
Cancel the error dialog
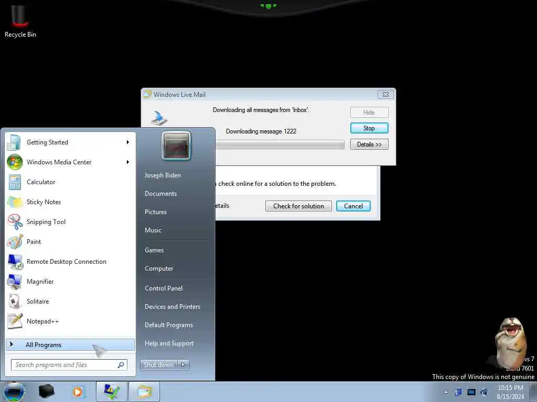[353, 206]
